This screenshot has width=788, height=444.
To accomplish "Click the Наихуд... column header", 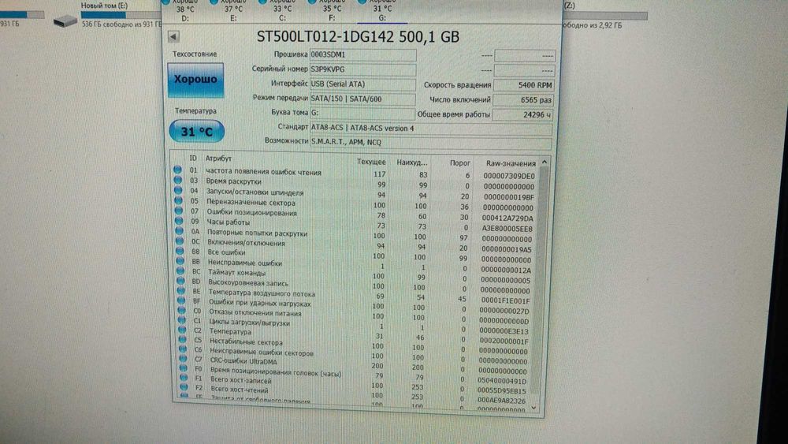I will point(412,162).
